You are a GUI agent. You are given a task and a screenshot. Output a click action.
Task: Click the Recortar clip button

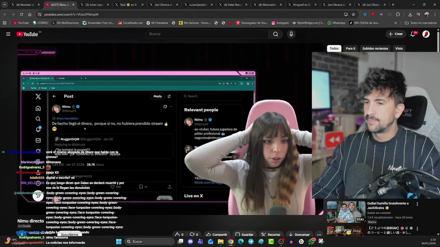pyautogui.click(x=271, y=235)
